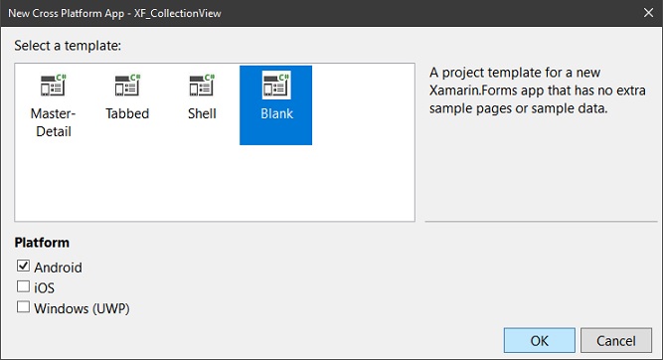Click the highlighted Blank template icon
This screenshot has height=360, width=663.
coord(276,86)
